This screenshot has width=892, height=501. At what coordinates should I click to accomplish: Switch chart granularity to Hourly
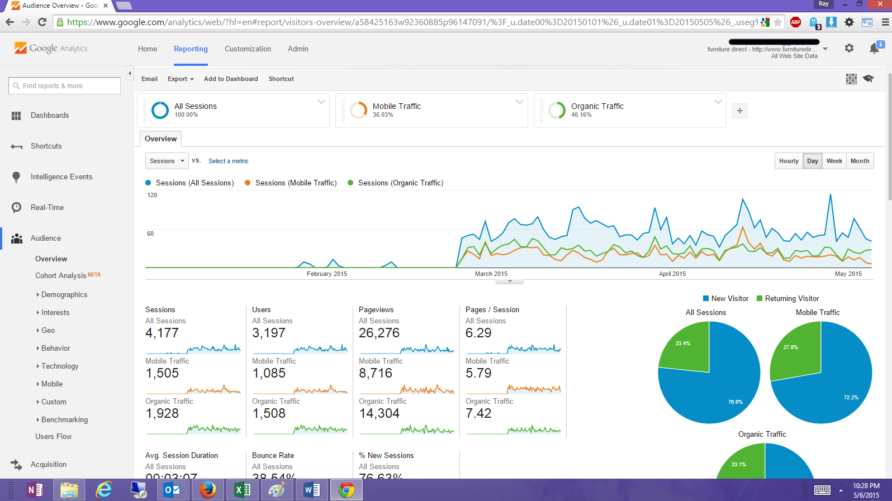(789, 161)
